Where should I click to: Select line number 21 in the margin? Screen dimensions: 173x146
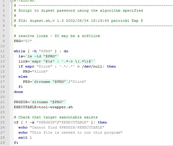click(x=3, y=102)
